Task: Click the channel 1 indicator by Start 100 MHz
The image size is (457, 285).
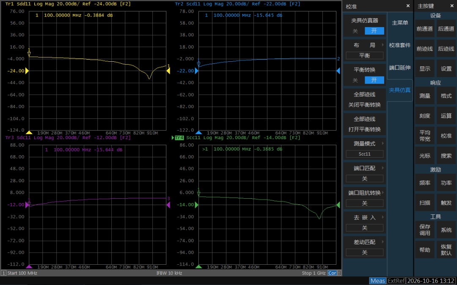Action: 3,273
